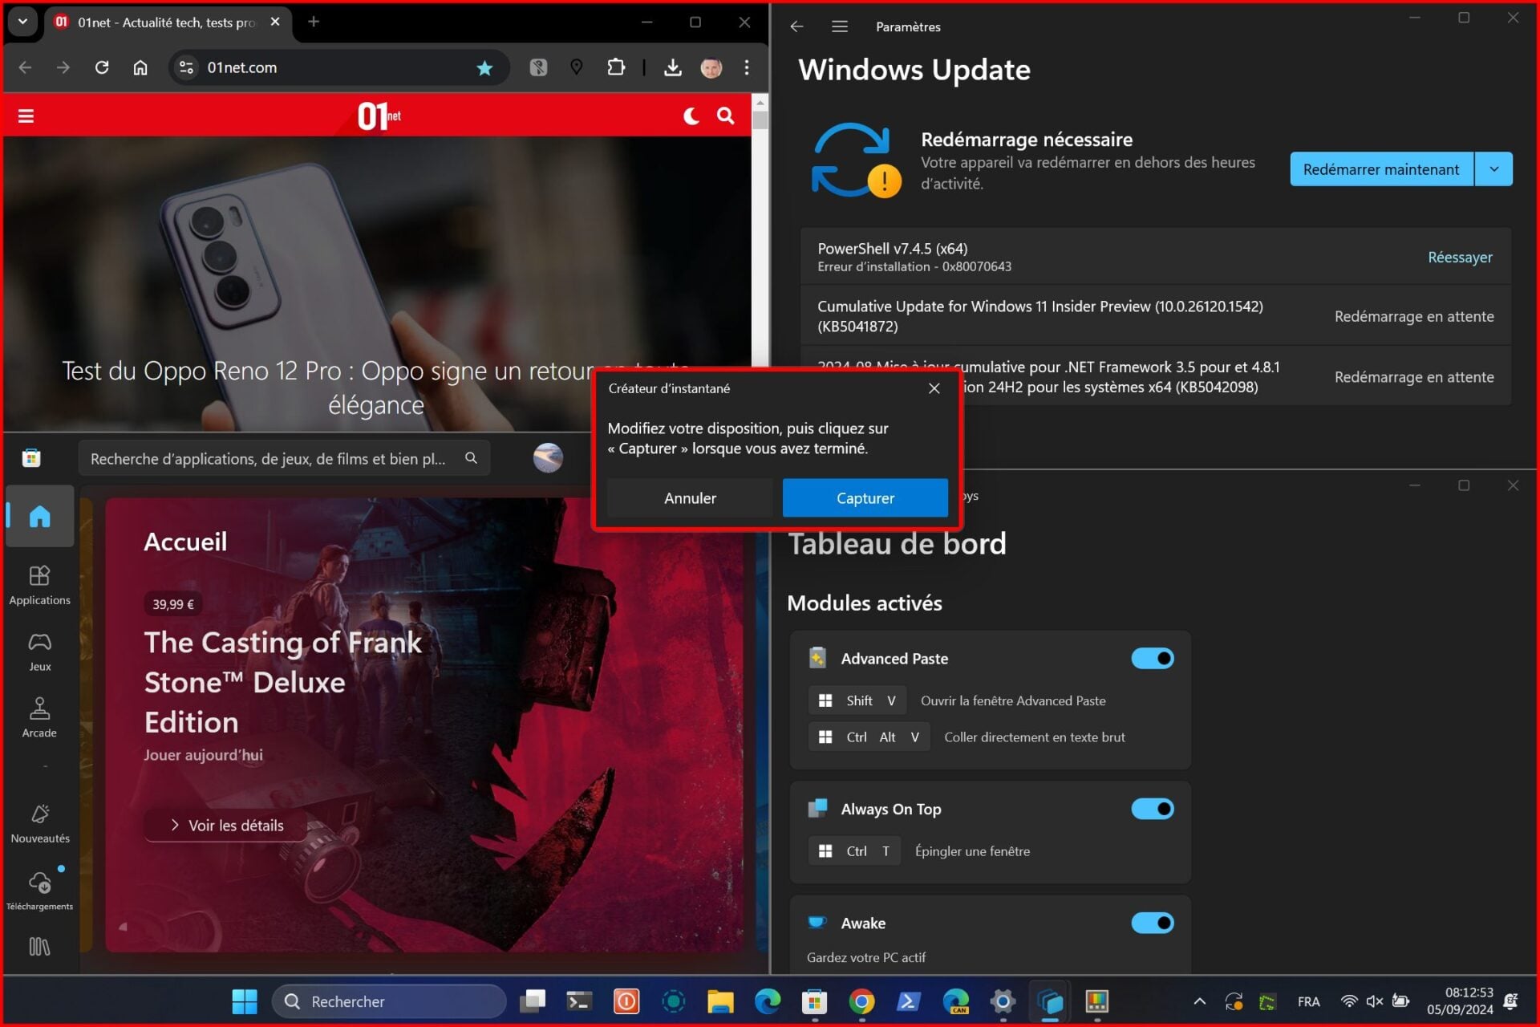Open the 01net hamburger menu

click(26, 116)
